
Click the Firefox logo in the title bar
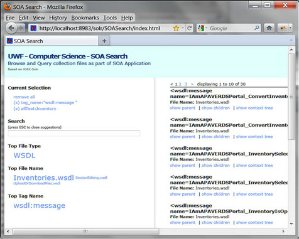(7, 7)
